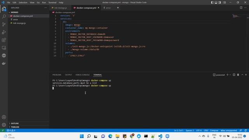The image size is (249, 140).
Task: Open Zoom from the taskbar
Action: 167,136
